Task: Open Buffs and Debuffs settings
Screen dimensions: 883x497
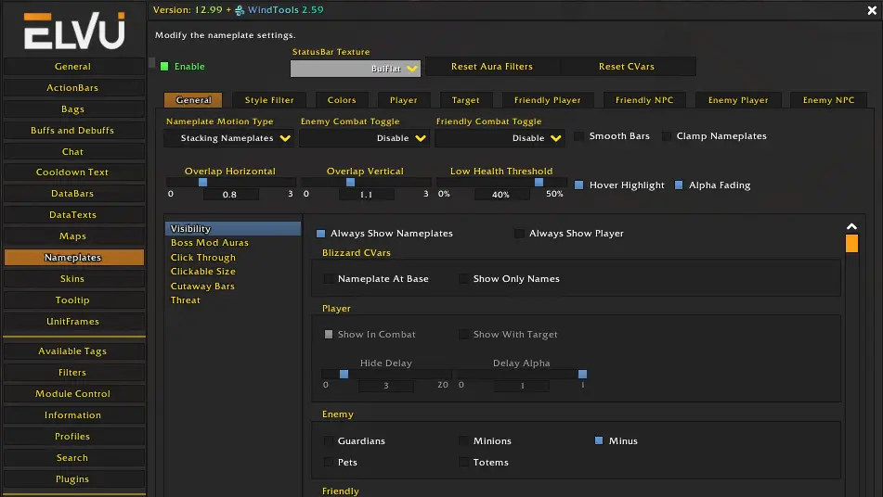Action: [x=73, y=131]
